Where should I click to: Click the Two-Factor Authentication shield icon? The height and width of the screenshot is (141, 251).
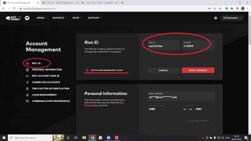tap(27, 89)
